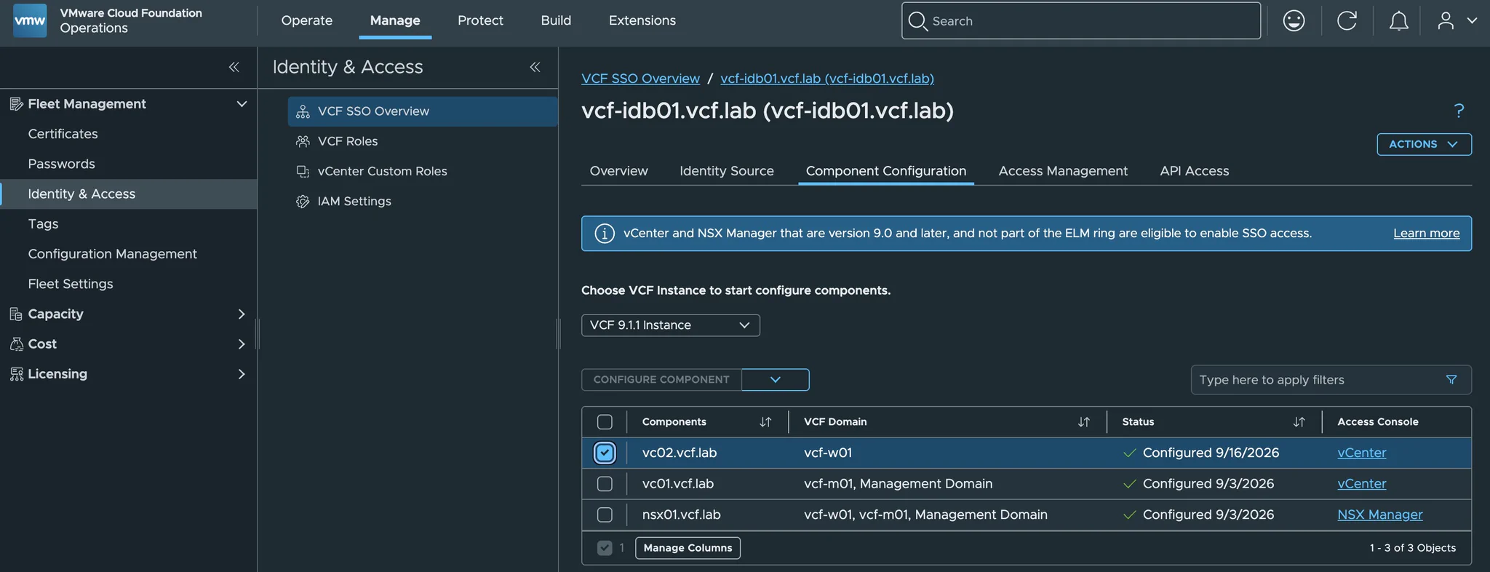Click the global Search field
The image size is (1490, 572).
pyautogui.click(x=1081, y=20)
